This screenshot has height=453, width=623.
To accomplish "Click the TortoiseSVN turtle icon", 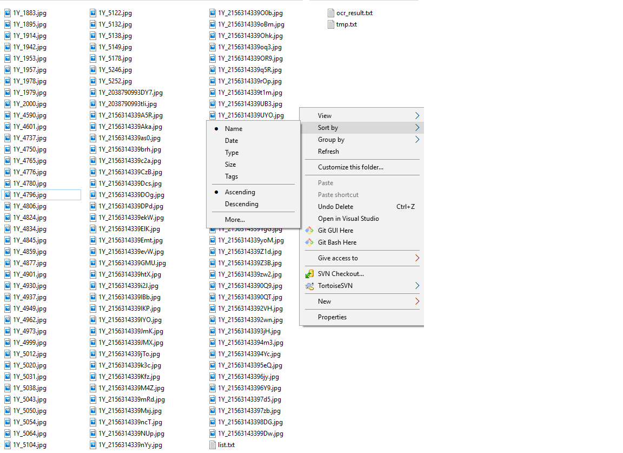I will coord(309,285).
